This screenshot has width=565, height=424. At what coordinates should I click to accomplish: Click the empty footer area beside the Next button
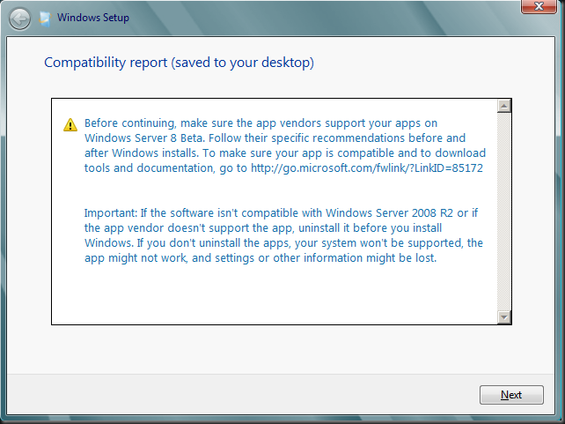click(x=241, y=394)
